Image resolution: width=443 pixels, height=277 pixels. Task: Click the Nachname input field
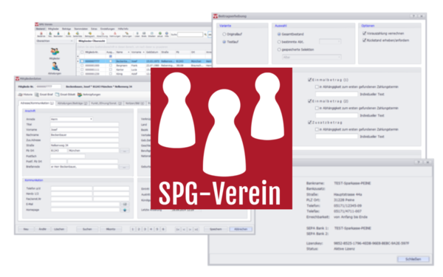click(84, 135)
